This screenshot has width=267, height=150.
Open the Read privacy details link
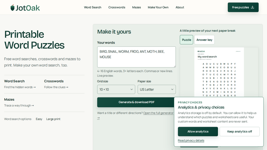coord(191,141)
